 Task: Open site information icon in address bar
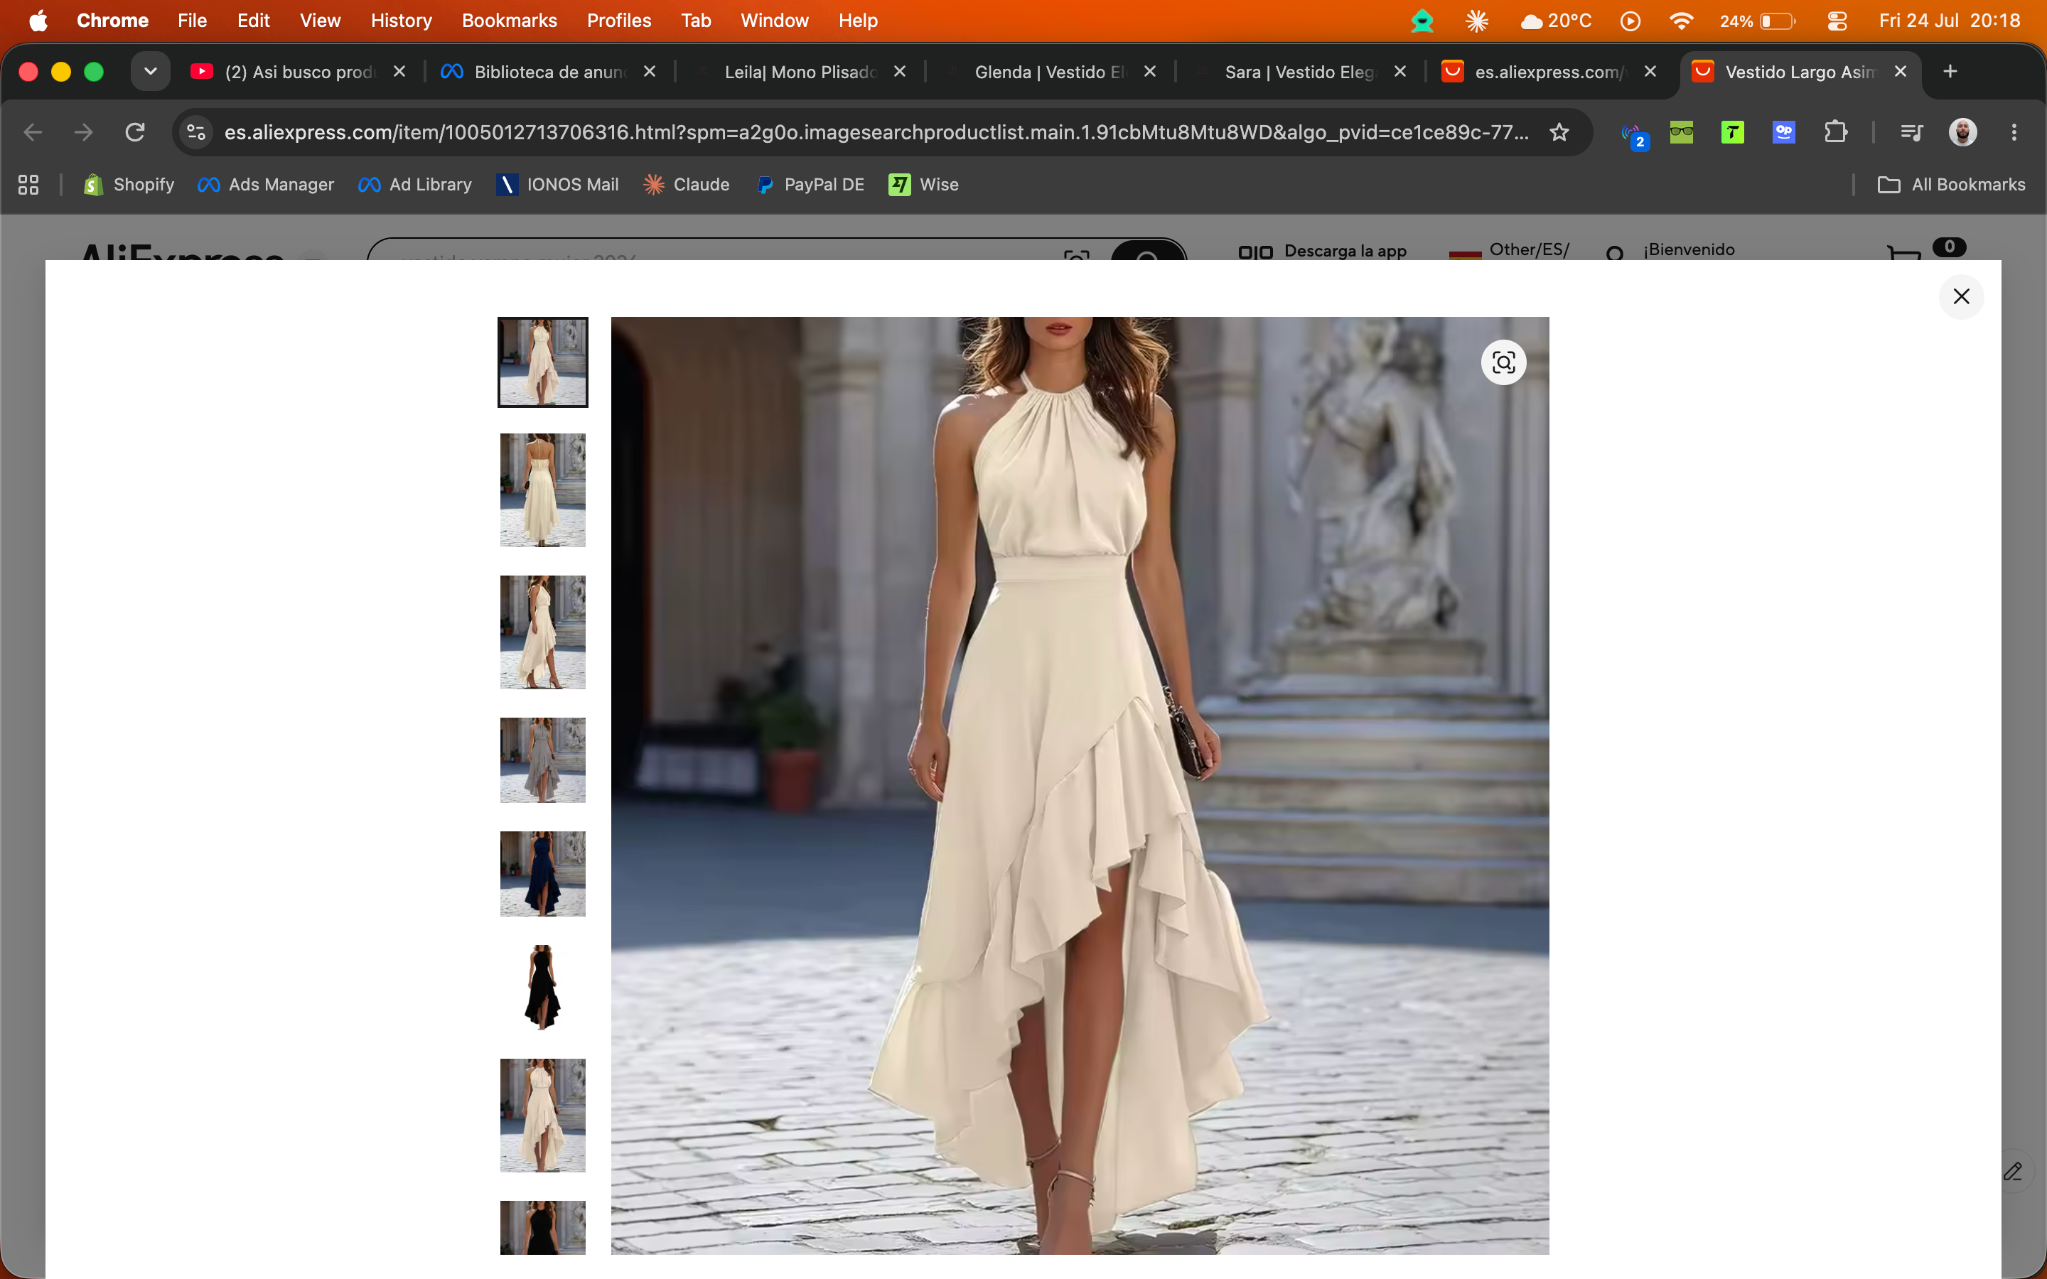click(196, 132)
